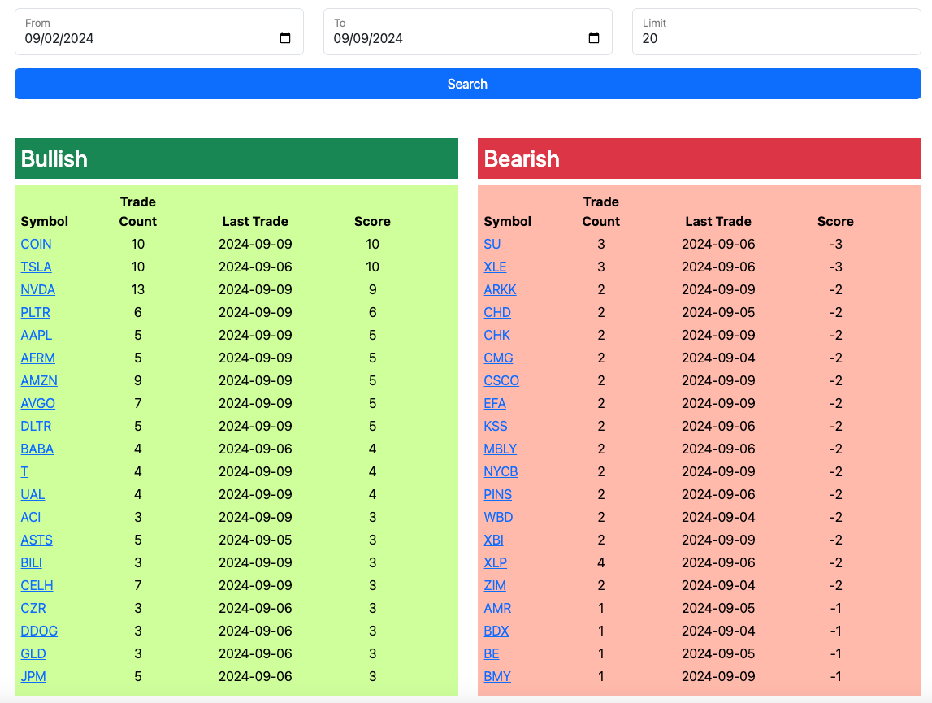Click the Bullish table Symbol column header

point(45,221)
